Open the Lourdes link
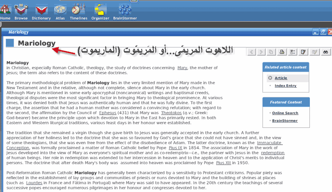This screenshot has width=332, height=192. tap(34, 183)
